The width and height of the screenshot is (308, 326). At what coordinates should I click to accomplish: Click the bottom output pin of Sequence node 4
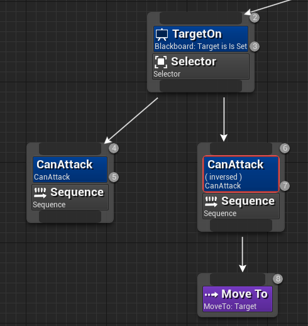70,217
